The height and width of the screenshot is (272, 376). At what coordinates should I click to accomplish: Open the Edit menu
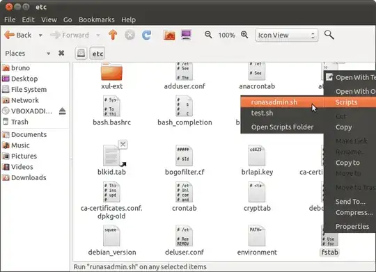tap(28, 19)
